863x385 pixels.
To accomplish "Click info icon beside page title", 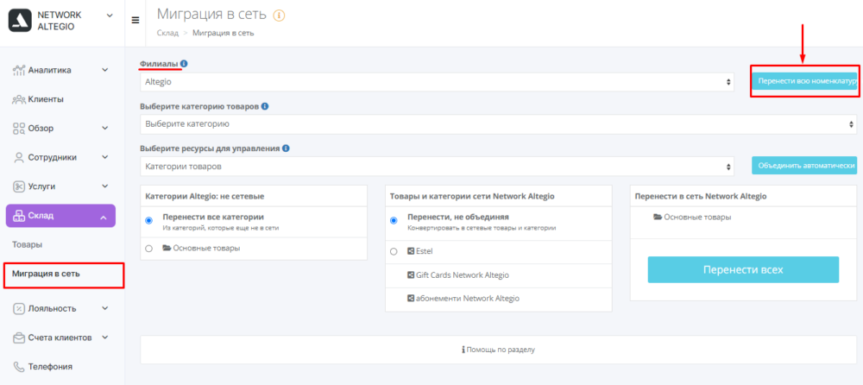I will (279, 16).
